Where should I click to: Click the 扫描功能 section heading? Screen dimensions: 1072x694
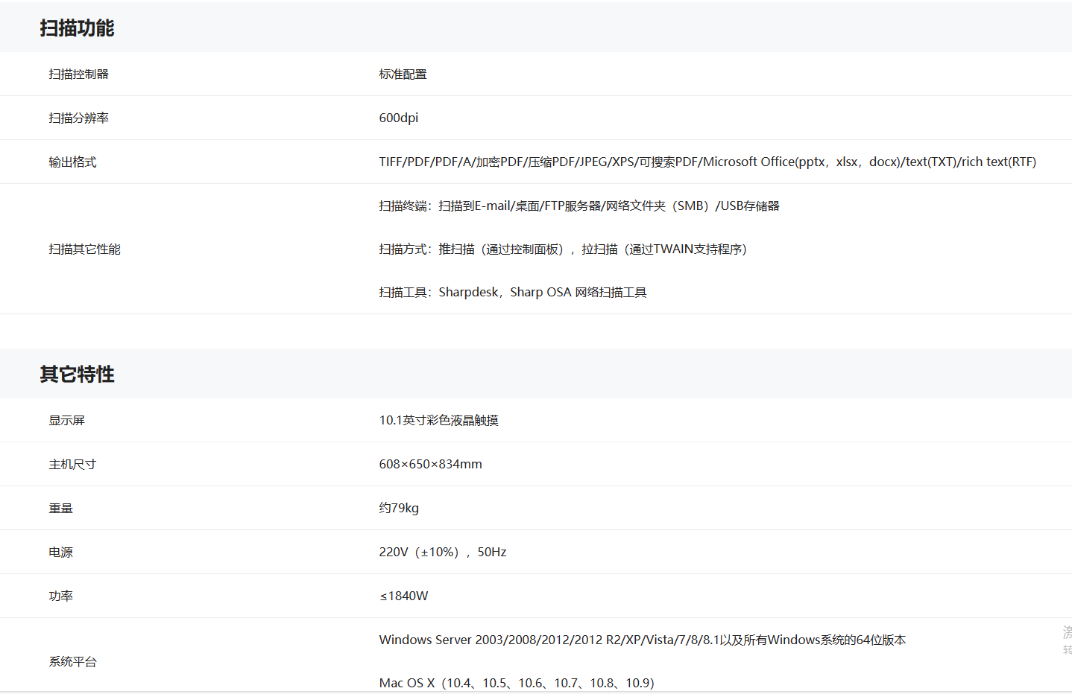tap(77, 28)
